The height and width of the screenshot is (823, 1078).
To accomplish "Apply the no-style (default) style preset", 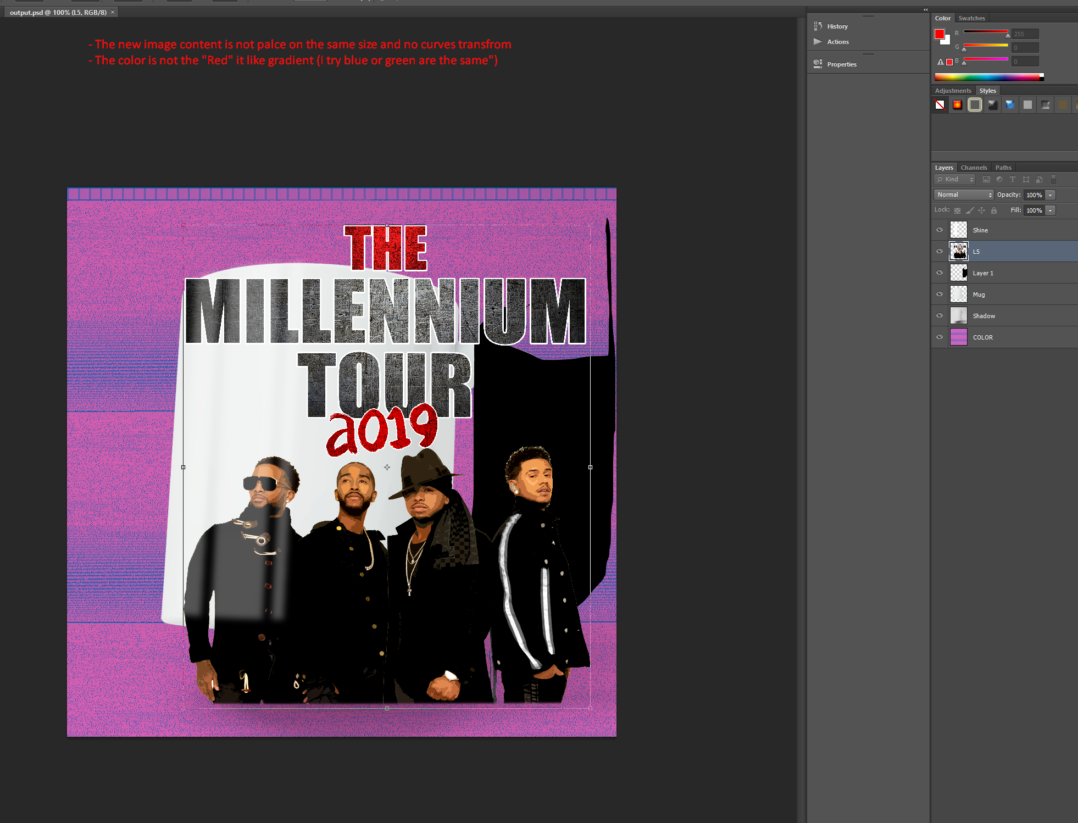I will (x=940, y=104).
